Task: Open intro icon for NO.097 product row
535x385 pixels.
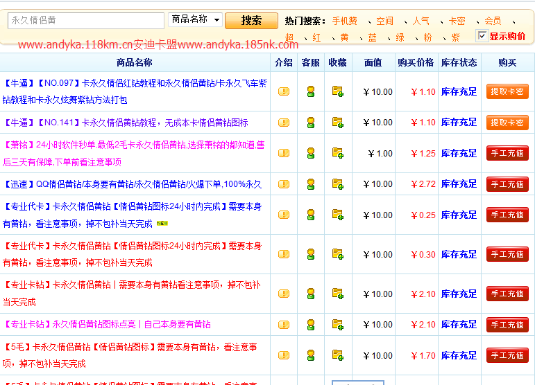Action: pos(284,91)
